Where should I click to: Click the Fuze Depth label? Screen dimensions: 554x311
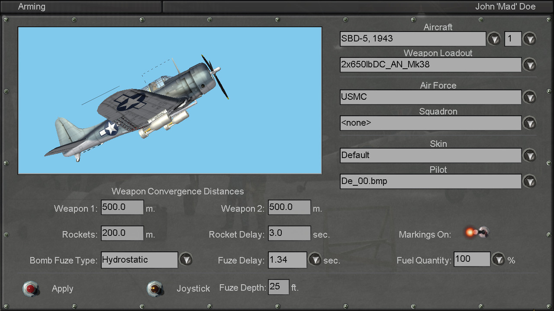point(243,288)
